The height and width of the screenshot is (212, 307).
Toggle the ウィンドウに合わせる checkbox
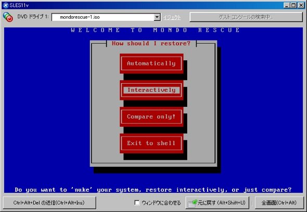137,203
